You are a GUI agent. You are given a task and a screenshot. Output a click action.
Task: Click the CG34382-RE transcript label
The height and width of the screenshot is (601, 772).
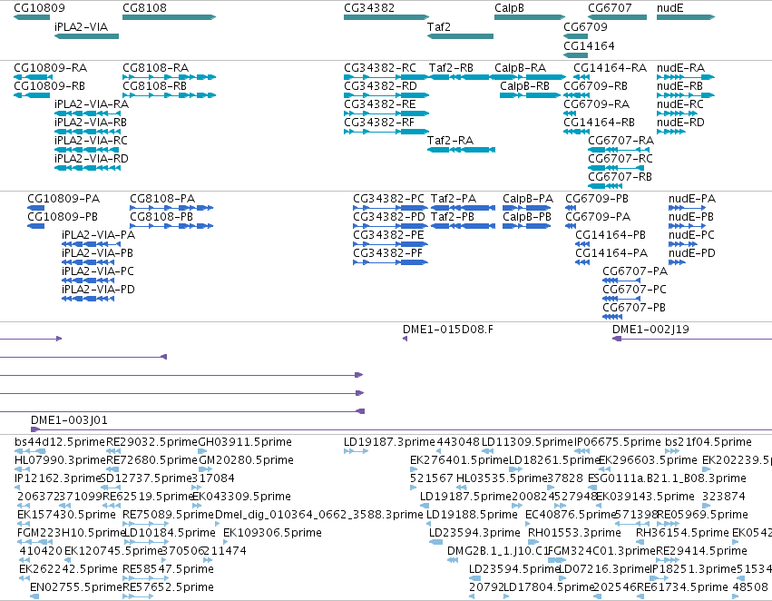pos(379,104)
